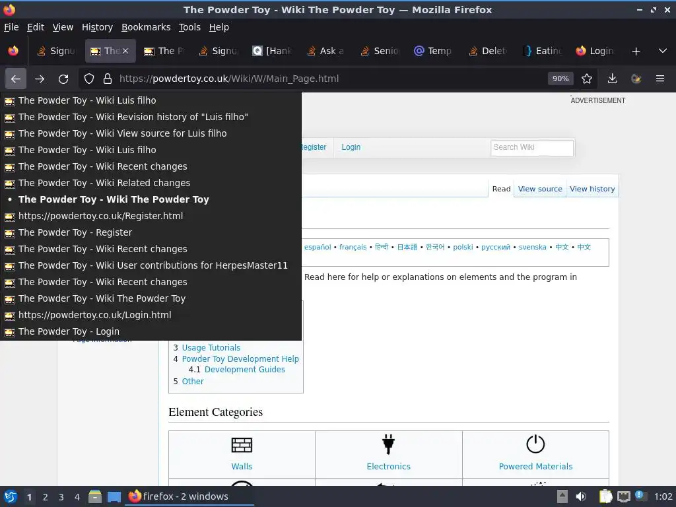Switch to the 'Delet' tab
The width and height of the screenshot is (676, 507).
[488, 51]
